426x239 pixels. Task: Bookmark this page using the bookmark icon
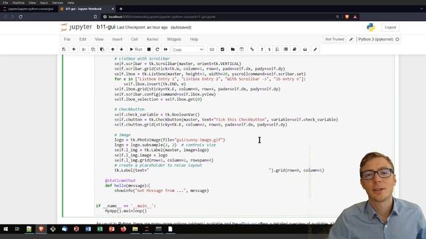(95, 17)
